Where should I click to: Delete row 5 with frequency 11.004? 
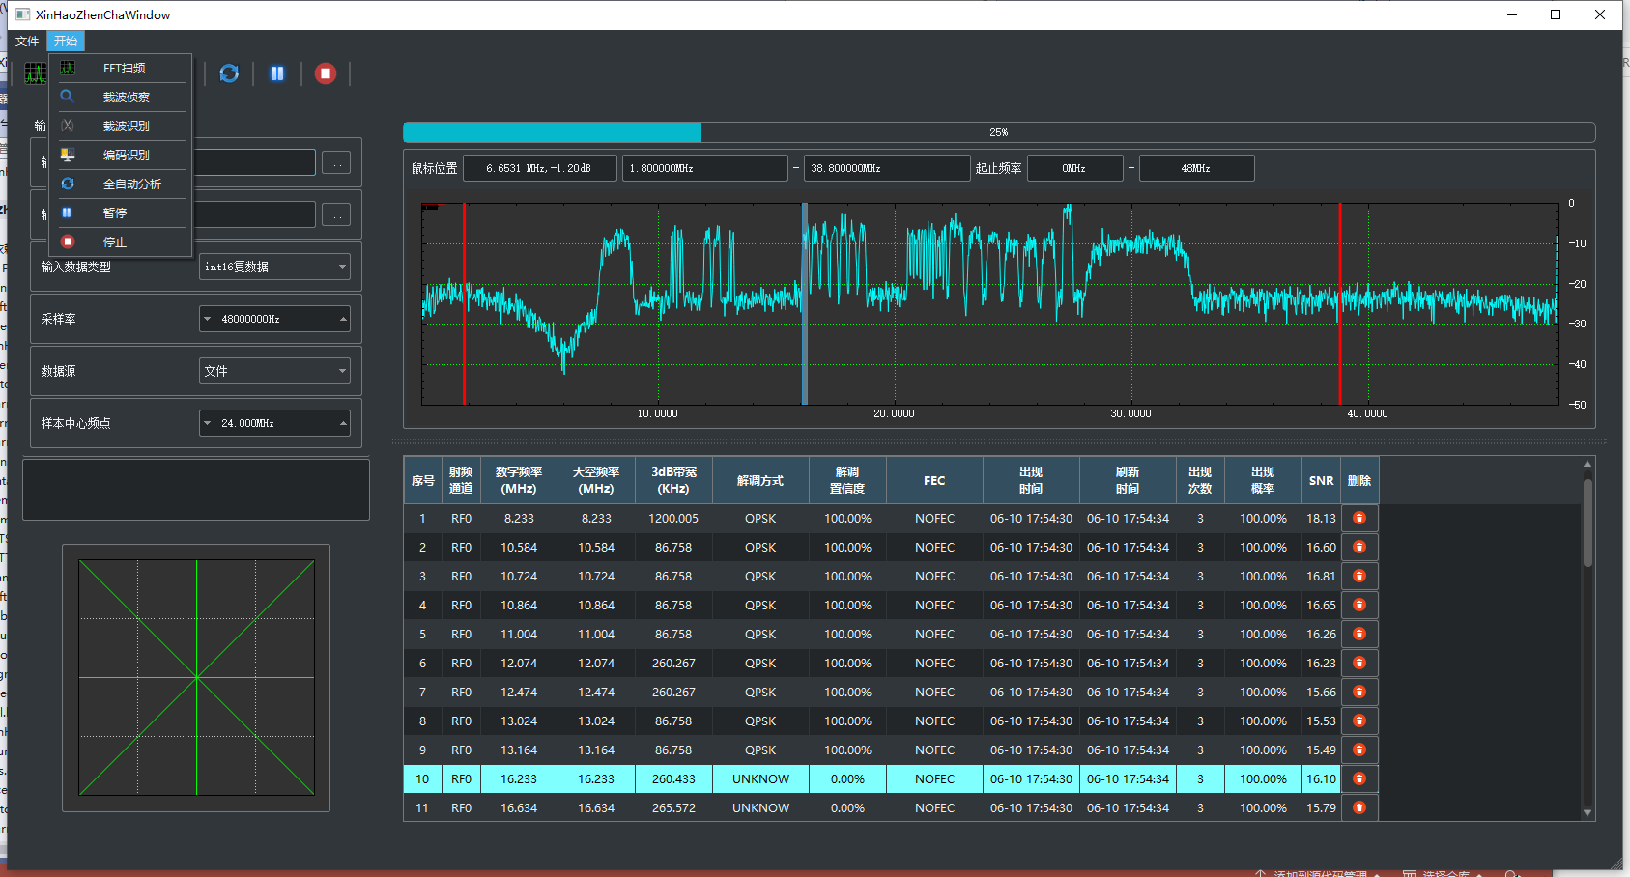point(1359,635)
